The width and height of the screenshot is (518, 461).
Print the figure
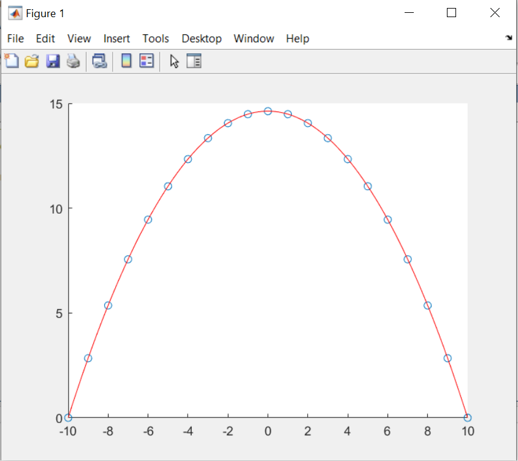73,61
